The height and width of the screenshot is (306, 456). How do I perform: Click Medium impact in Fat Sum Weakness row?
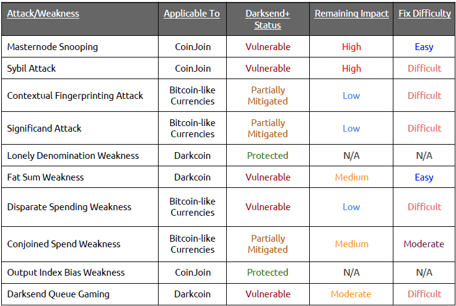click(351, 177)
